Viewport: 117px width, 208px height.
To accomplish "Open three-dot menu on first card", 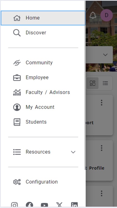I will (101, 103).
